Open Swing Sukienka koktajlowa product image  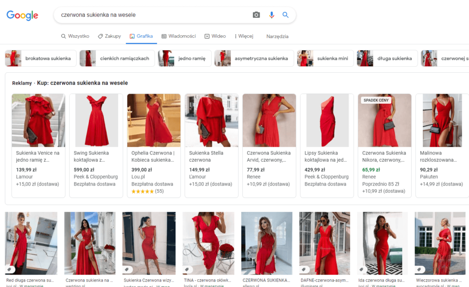pyautogui.click(x=96, y=120)
